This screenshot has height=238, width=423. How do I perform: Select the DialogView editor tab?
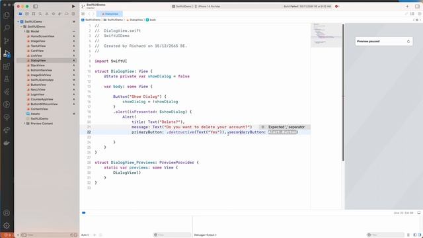coord(110,14)
